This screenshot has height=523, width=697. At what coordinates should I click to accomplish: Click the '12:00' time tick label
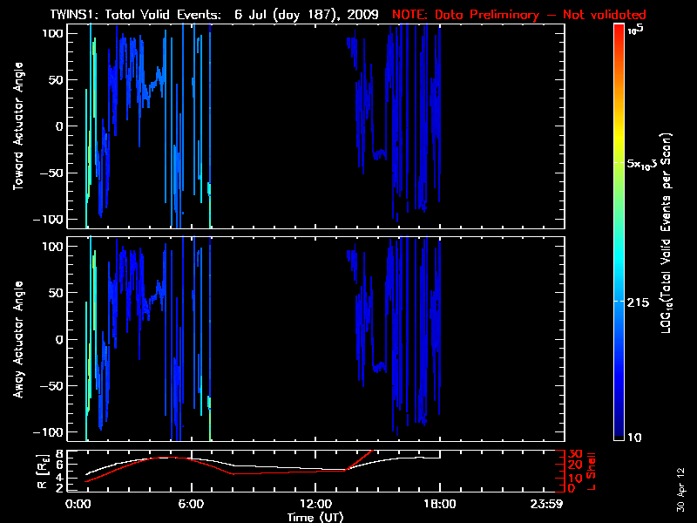coord(315,504)
